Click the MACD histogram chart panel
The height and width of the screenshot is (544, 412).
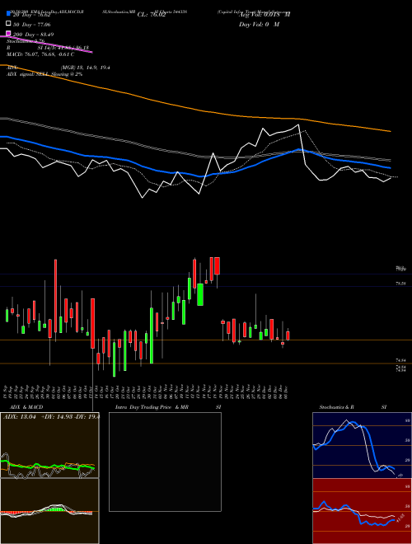click(x=49, y=511)
